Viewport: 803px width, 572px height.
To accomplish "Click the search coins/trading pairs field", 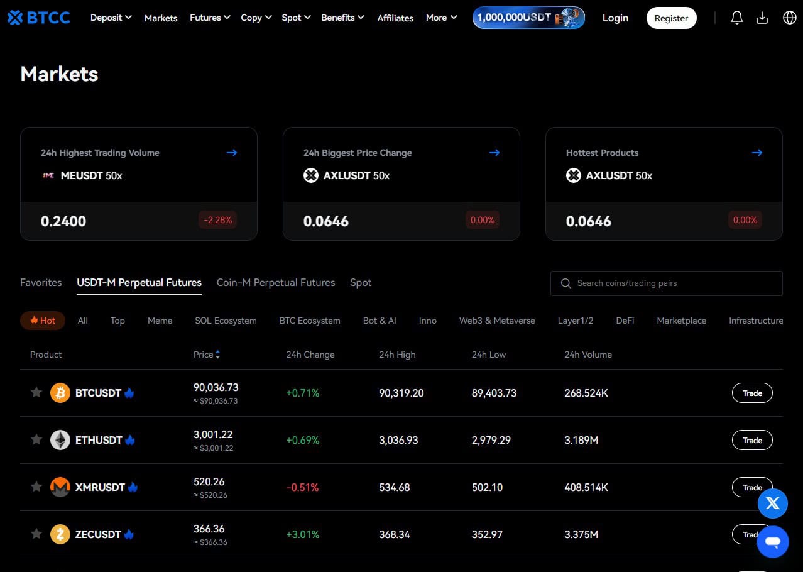I will tap(666, 283).
